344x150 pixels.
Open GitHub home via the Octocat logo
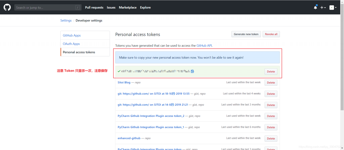tap(7, 7)
